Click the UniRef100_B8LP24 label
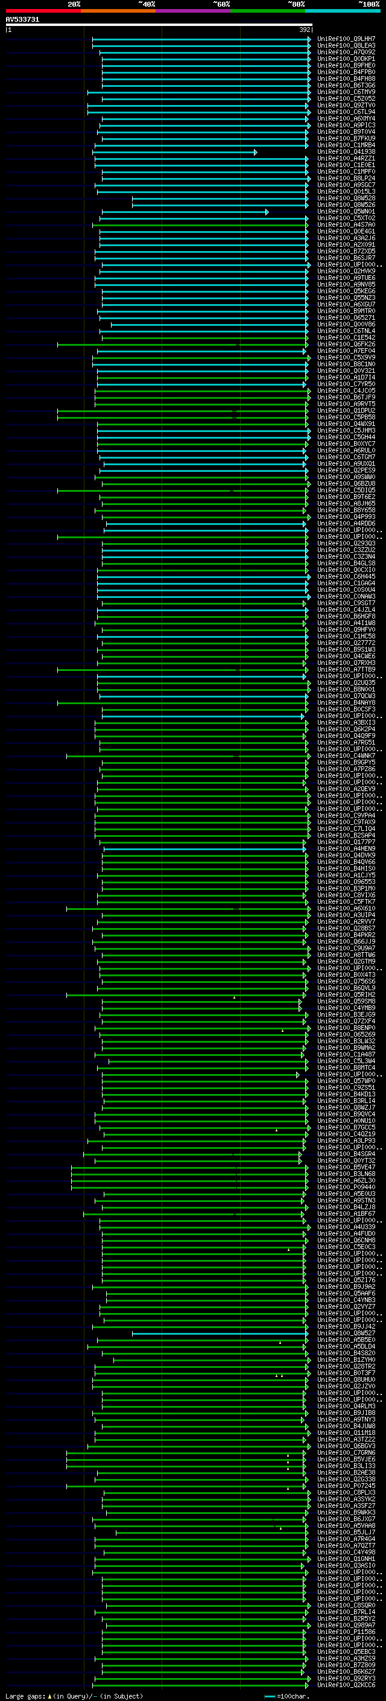This screenshot has width=386, height=1701. (x=346, y=178)
